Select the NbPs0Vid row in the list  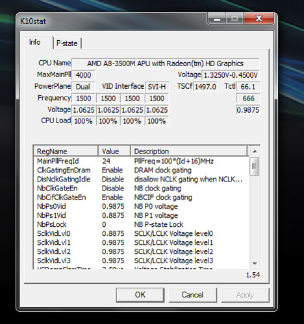(141, 206)
